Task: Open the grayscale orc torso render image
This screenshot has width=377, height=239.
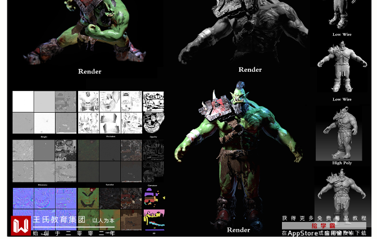Action: pyautogui.click(x=243, y=31)
